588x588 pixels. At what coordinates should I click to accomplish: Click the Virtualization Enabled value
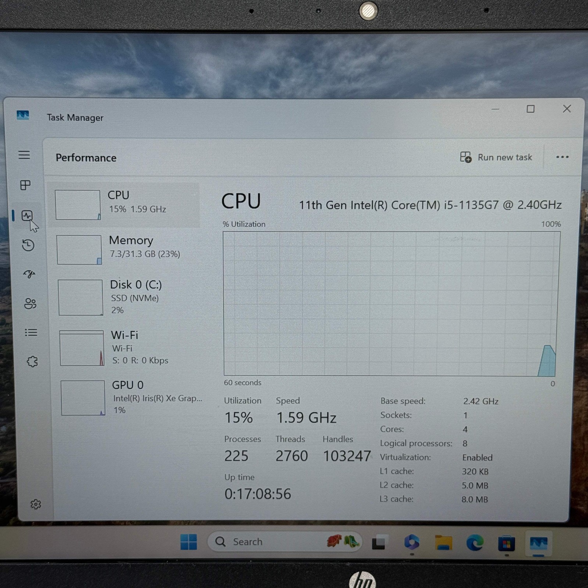pos(477,458)
